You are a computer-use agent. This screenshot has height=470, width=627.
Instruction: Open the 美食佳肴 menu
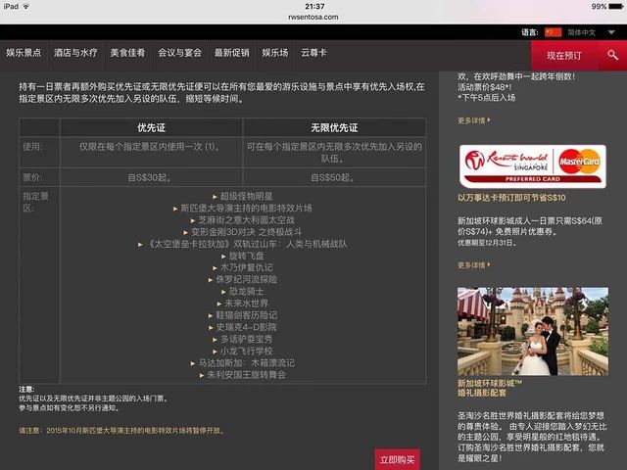coord(127,52)
